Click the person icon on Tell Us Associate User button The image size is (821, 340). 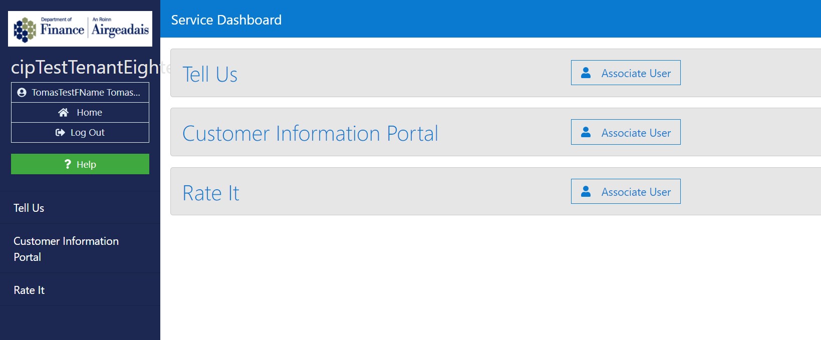click(x=585, y=72)
